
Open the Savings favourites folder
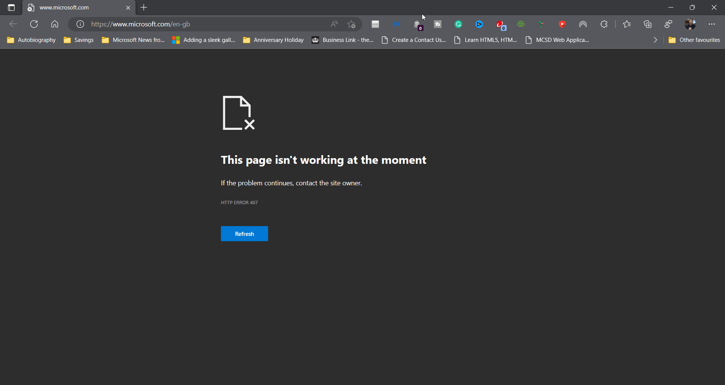point(79,40)
